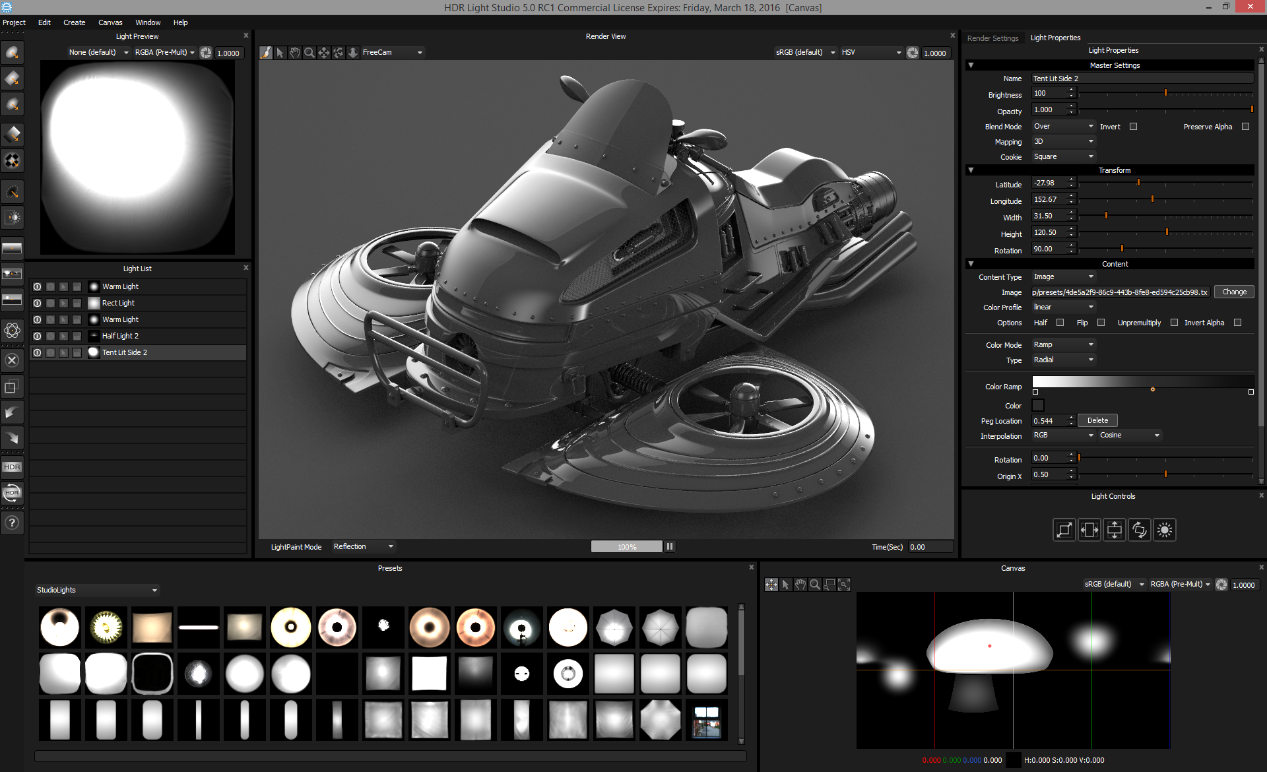Toggle on/off for Rect Light in Light List
This screenshot has width=1267, height=772.
click(x=37, y=303)
